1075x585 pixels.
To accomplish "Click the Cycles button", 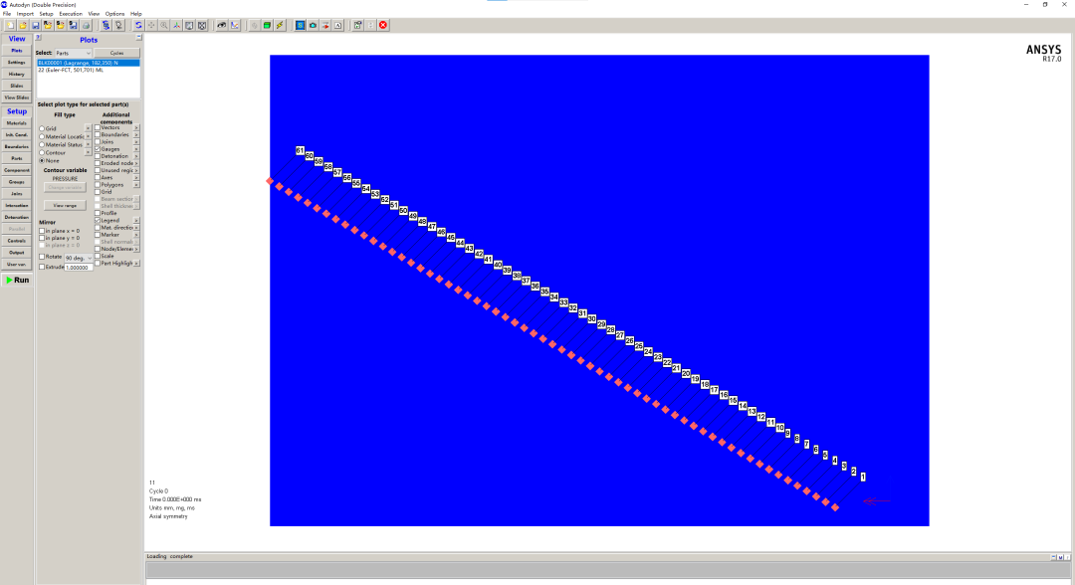I will 117,53.
